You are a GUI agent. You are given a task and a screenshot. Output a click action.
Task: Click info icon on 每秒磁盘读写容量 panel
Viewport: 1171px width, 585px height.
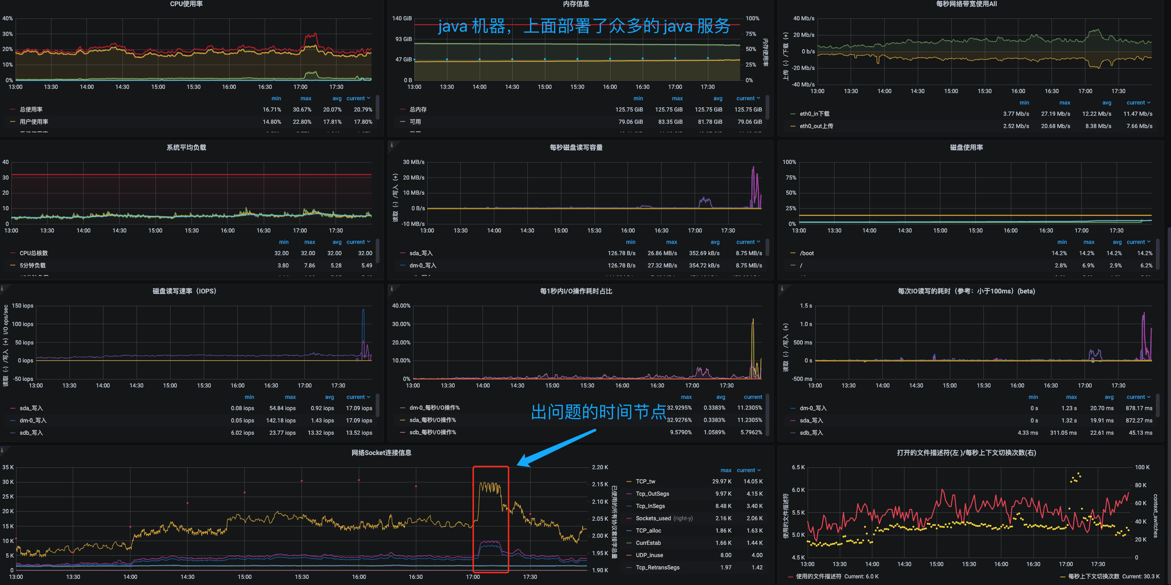[391, 145]
